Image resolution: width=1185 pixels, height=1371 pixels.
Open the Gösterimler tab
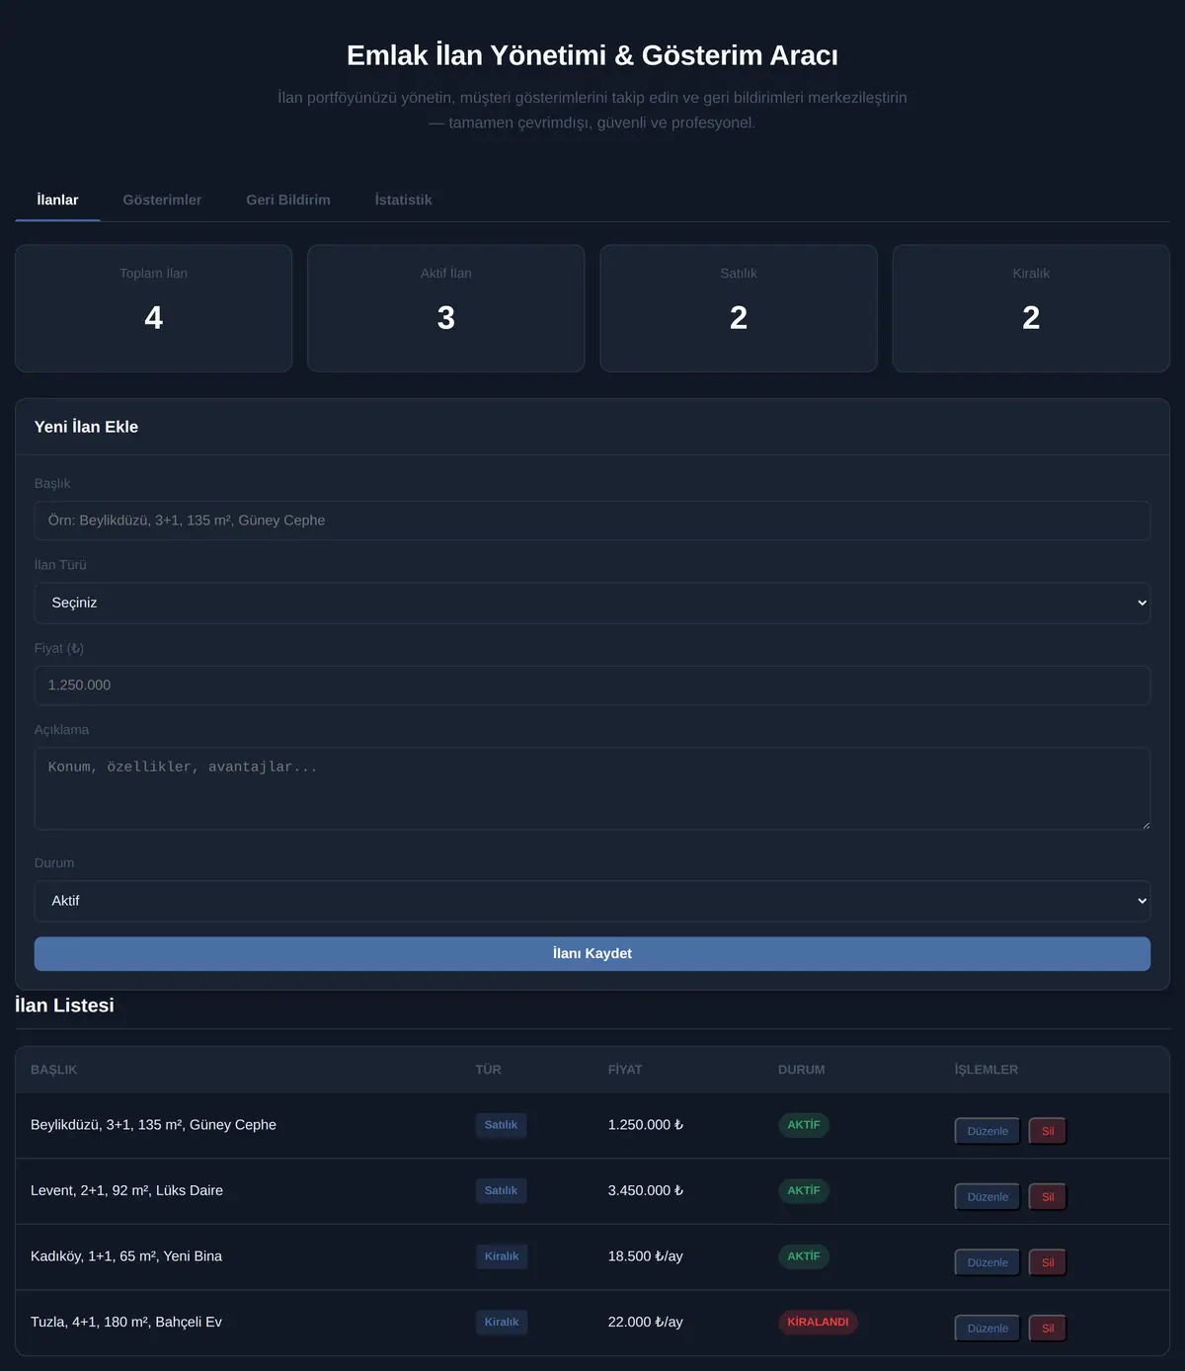tap(162, 200)
